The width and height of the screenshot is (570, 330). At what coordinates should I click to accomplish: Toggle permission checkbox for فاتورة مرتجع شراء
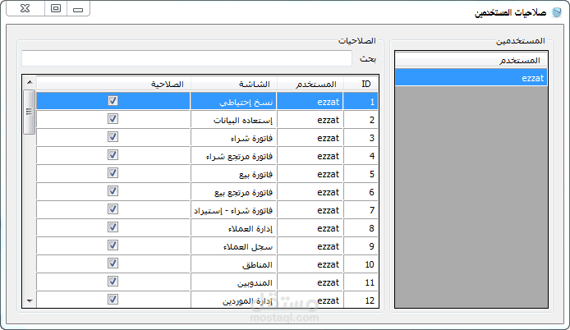(x=113, y=155)
